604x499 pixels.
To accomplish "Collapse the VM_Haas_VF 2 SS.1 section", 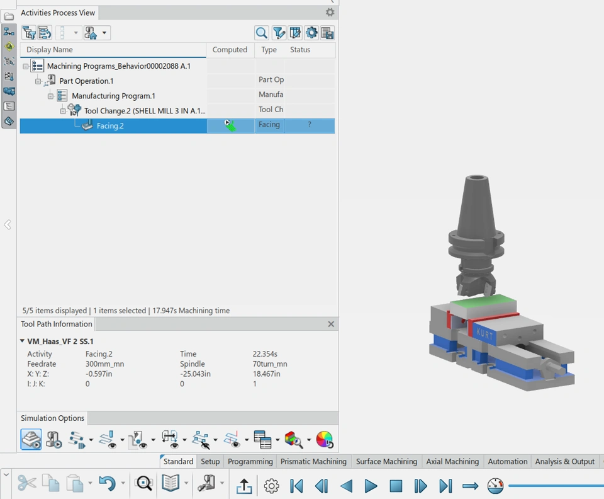I will click(22, 341).
